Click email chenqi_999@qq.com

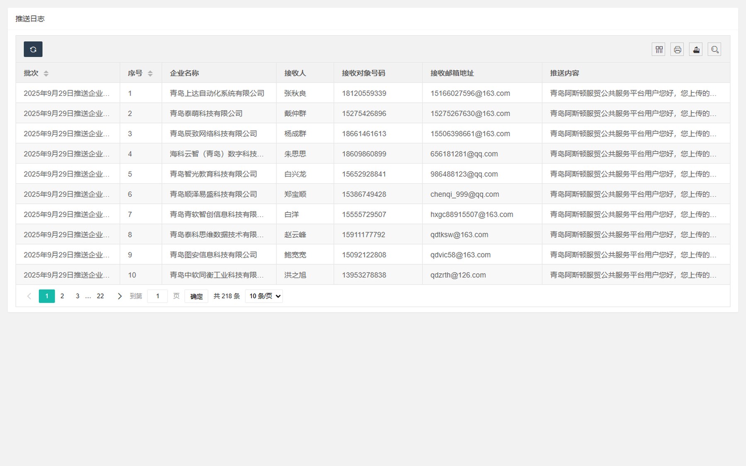pos(465,194)
